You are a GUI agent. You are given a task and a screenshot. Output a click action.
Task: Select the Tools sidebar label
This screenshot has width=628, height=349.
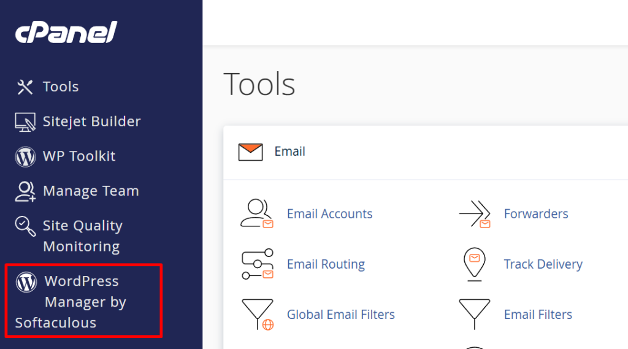tap(61, 86)
